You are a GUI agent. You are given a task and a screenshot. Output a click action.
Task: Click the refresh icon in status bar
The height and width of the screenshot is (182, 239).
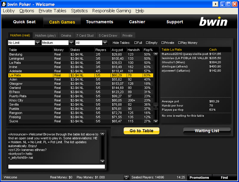pos(126,178)
